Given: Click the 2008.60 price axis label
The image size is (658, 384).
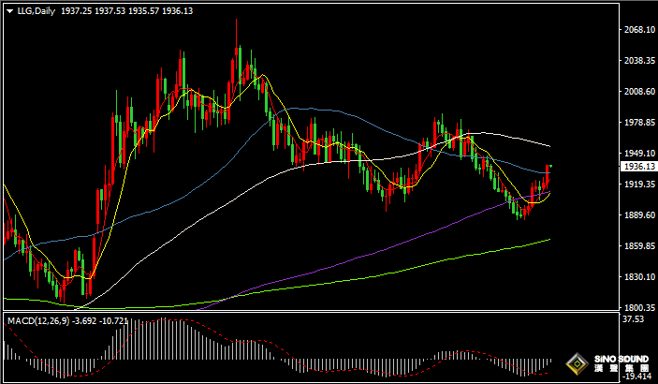Looking at the screenshot, I should point(636,92).
